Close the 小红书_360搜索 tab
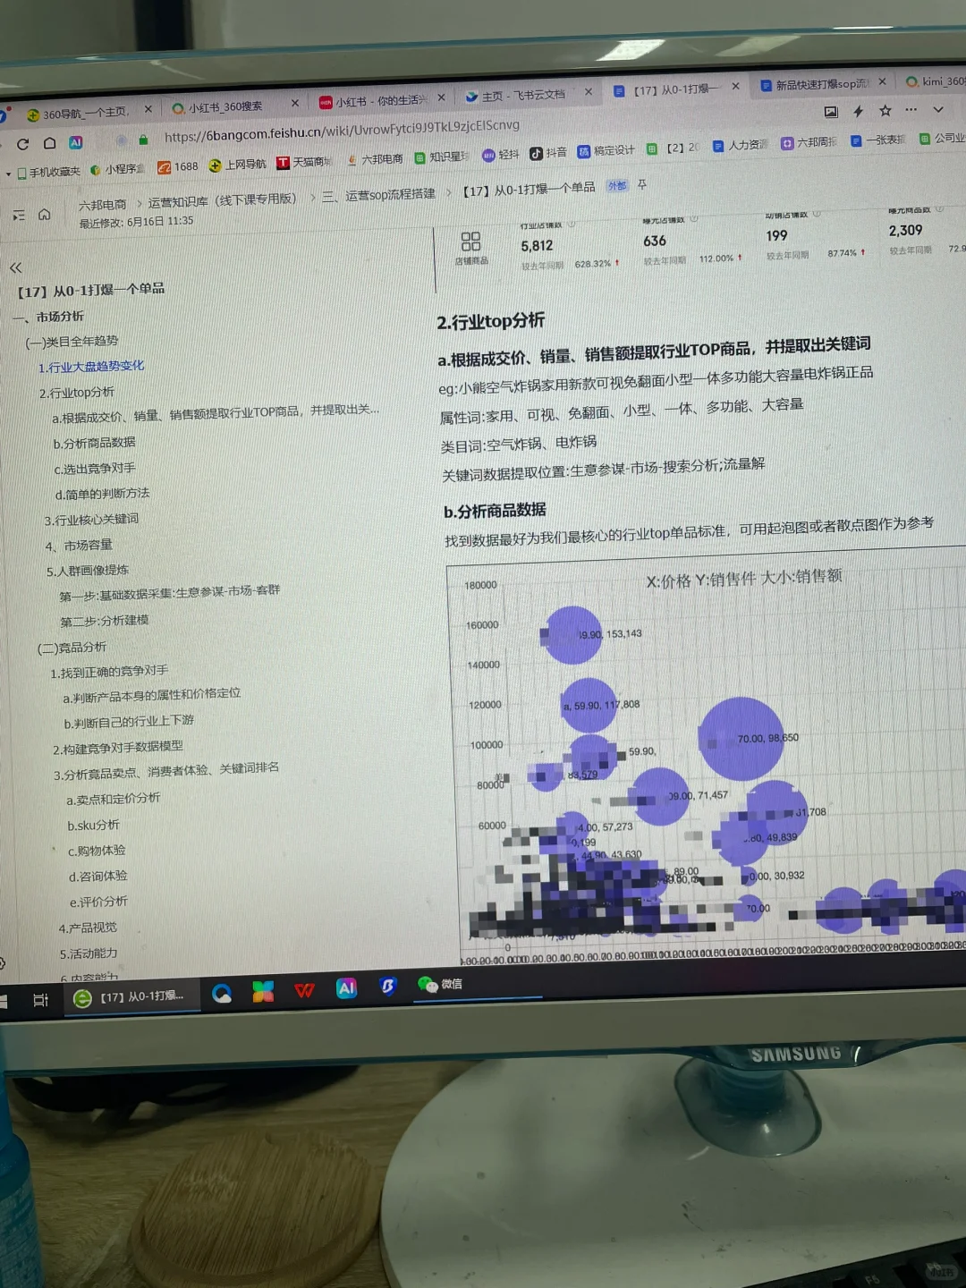The height and width of the screenshot is (1288, 966). pyautogui.click(x=294, y=103)
